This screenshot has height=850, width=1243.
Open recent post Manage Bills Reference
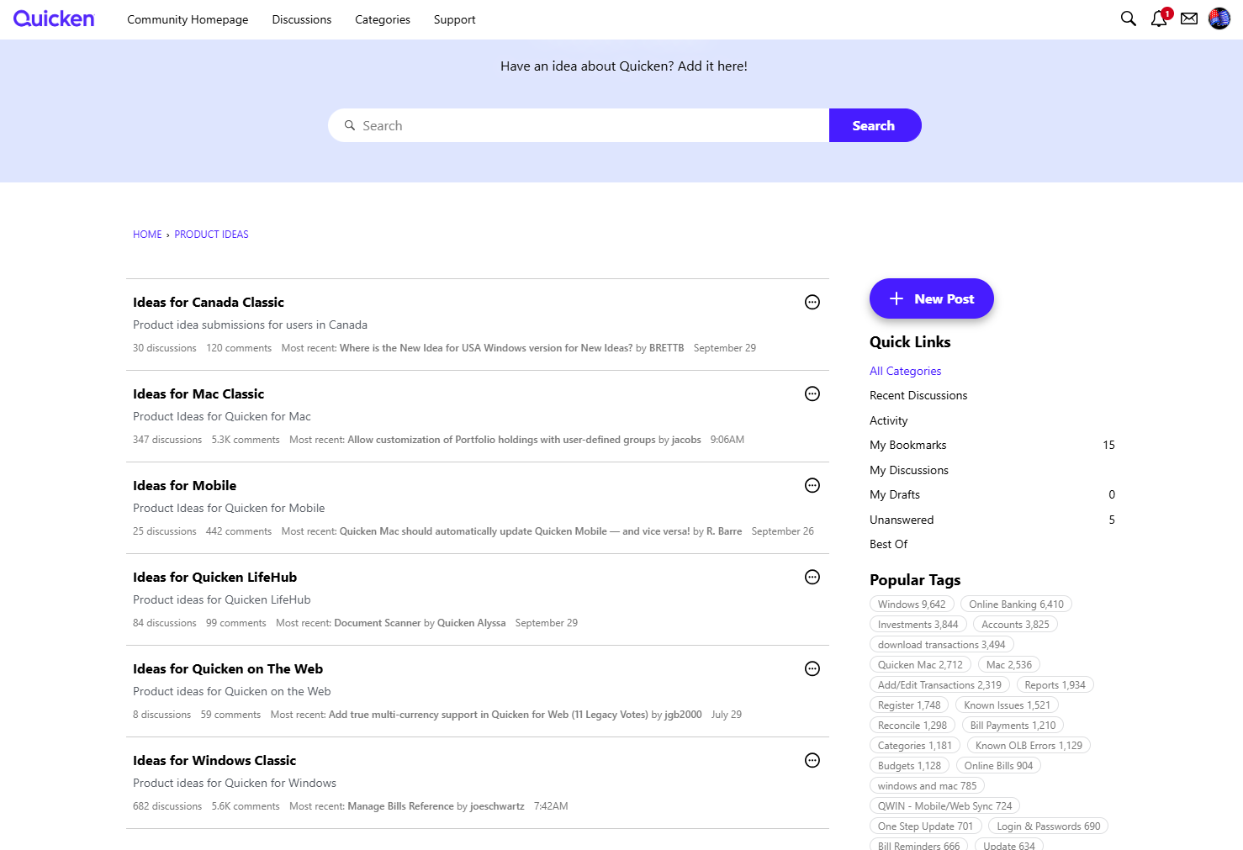[400, 806]
